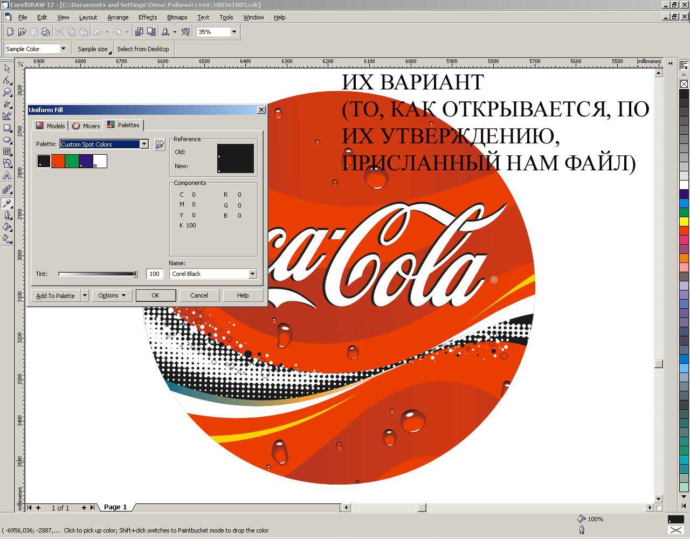Switch to the Mixers tab
This screenshot has height=539, width=690.
(x=86, y=126)
